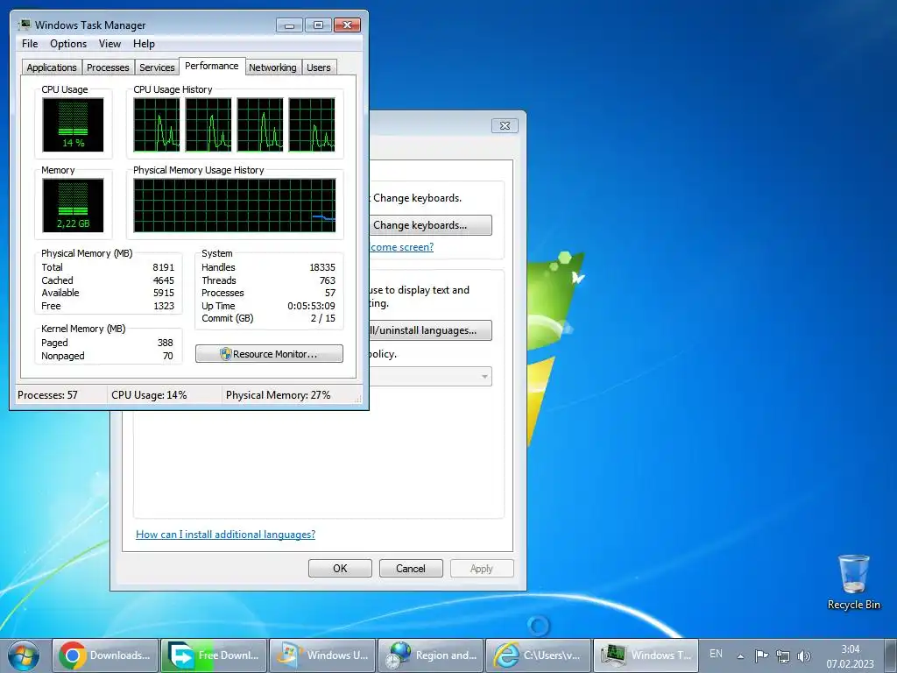Switch to the Processes tab
The image size is (897, 673).
(x=108, y=67)
